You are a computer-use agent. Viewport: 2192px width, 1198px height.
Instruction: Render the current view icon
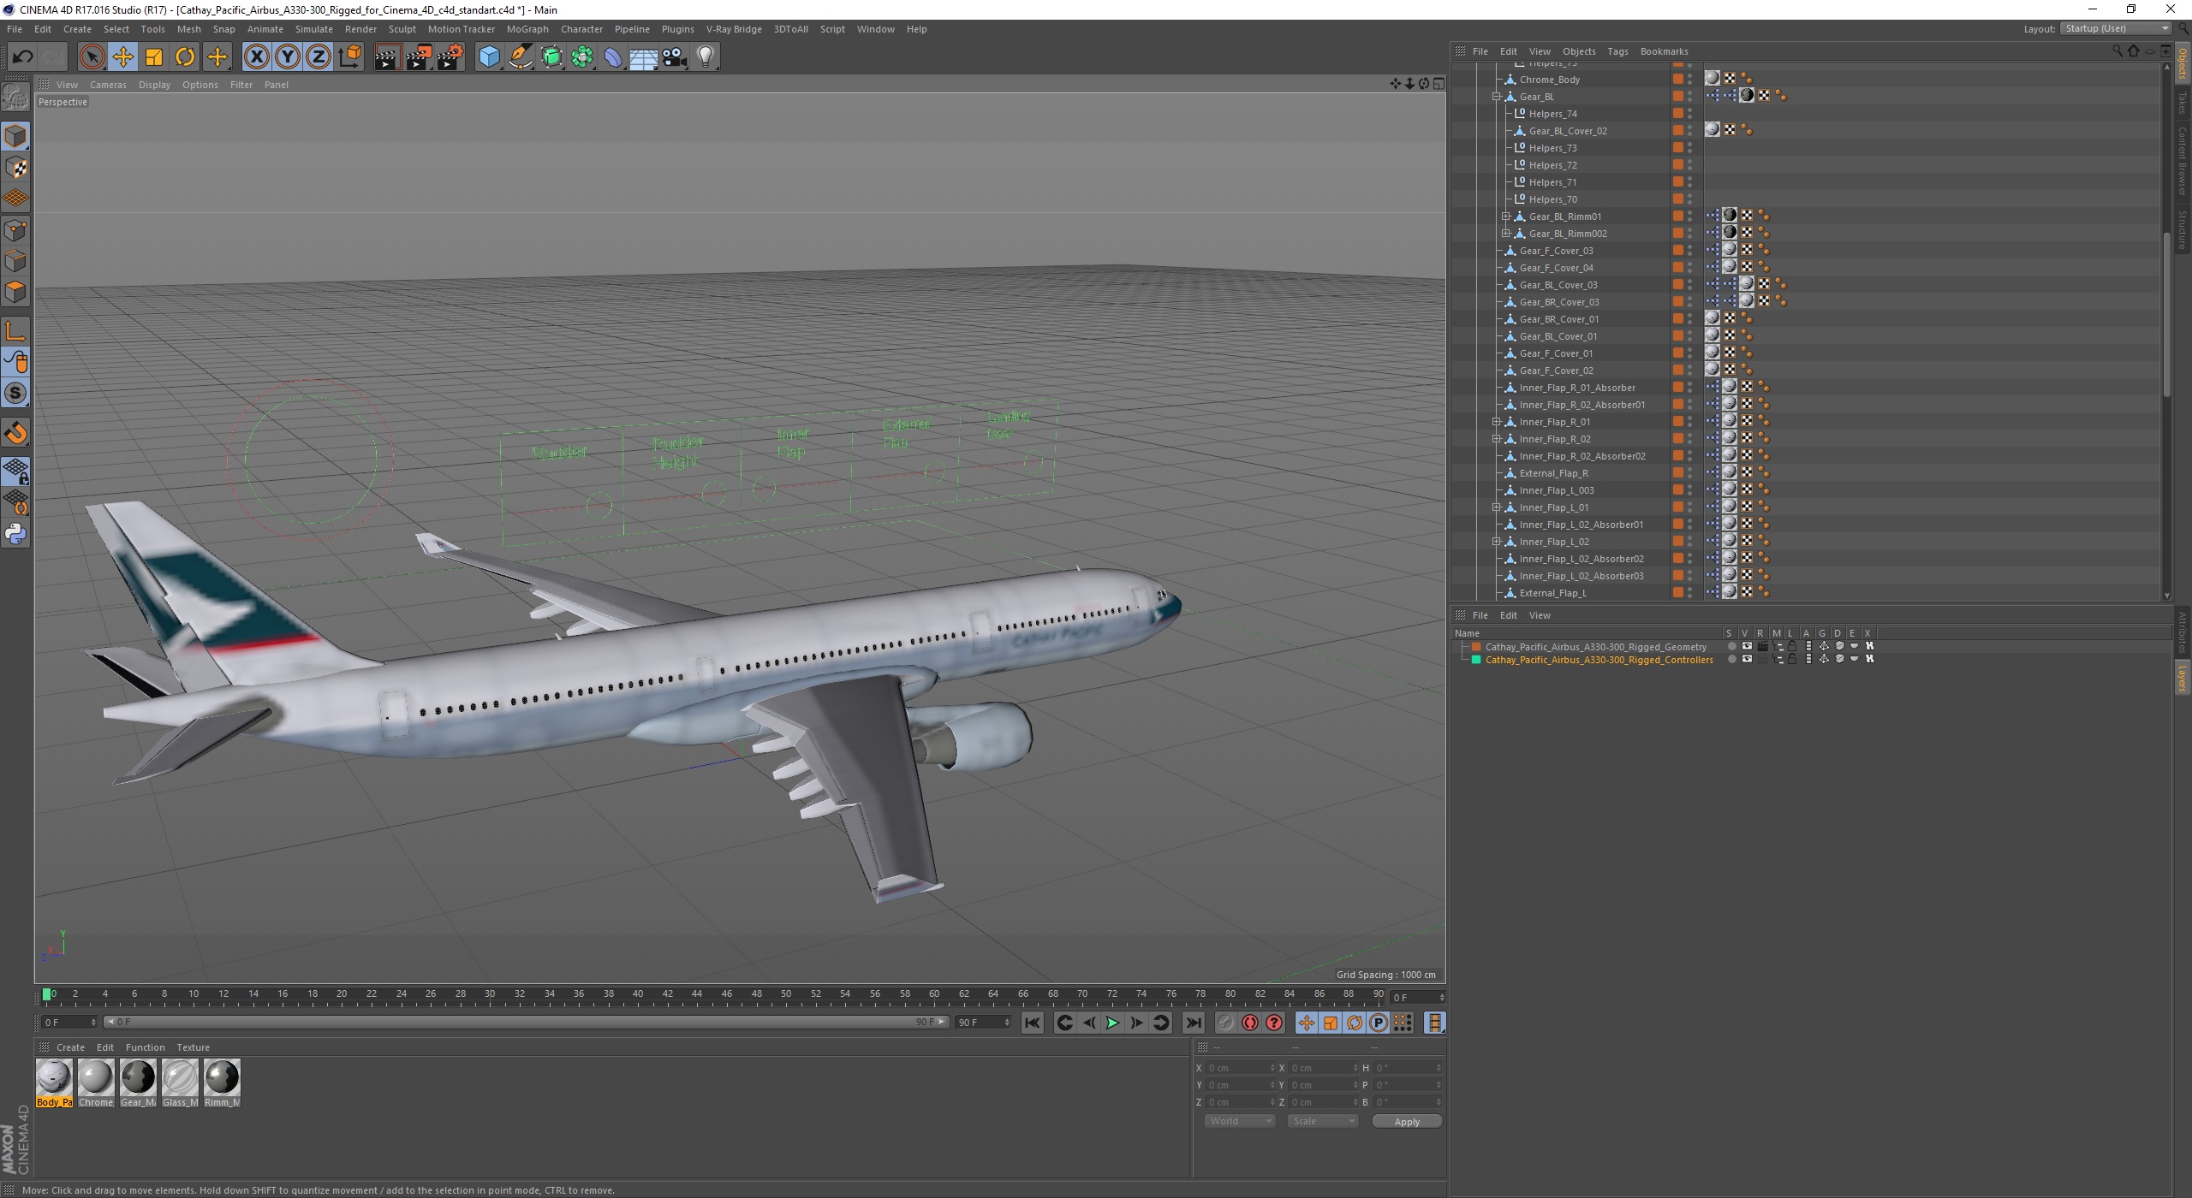[x=387, y=57]
